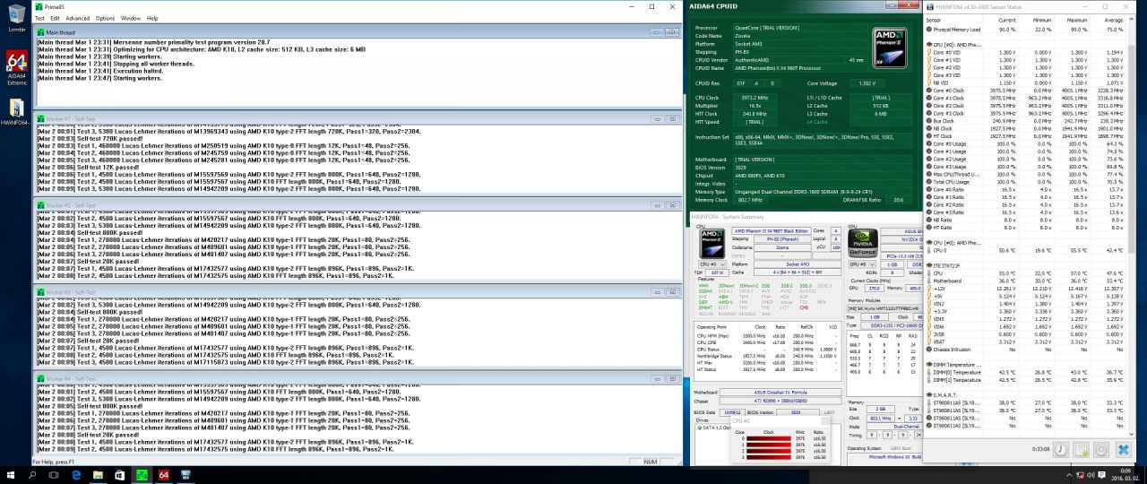Open the Advanced menu in Prime95

point(78,18)
